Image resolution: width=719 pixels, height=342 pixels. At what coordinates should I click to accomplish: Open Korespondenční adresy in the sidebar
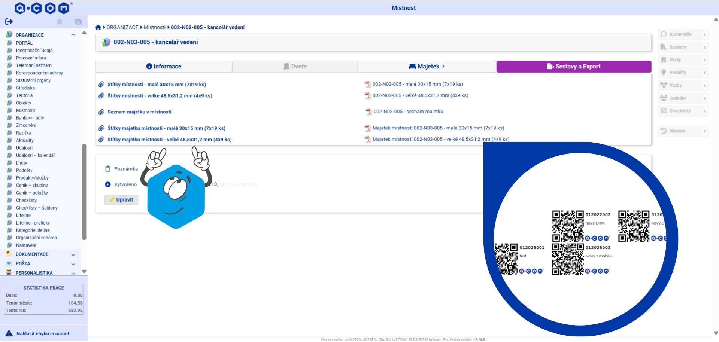pyautogui.click(x=39, y=73)
